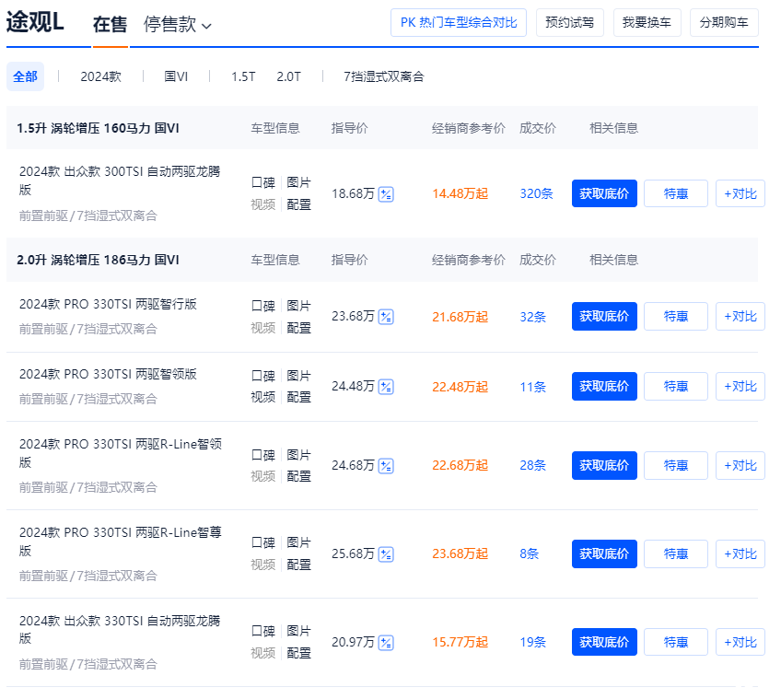This screenshot has width=781, height=699.
Task: Filter by 全部 models
Action: [x=25, y=76]
